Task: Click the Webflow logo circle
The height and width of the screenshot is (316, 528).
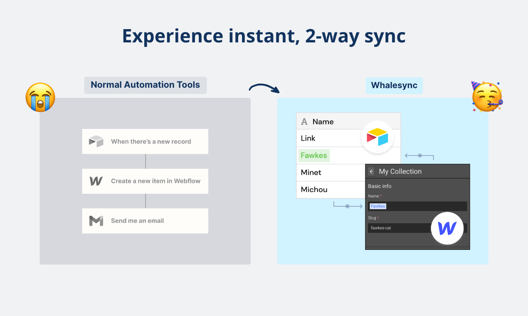Action: [x=447, y=228]
